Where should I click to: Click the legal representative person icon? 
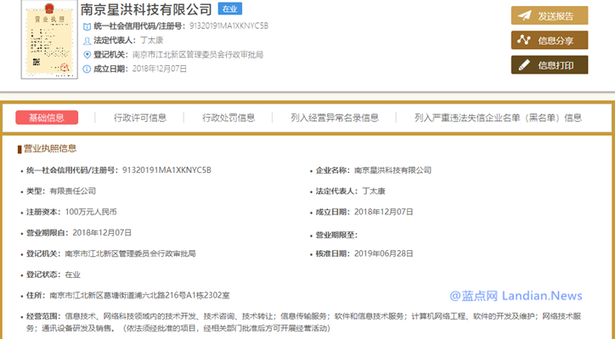tap(87, 41)
